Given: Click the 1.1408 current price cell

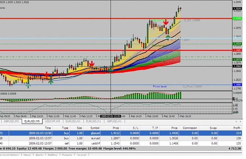Looking at the screenshot, I should pos(173,143).
